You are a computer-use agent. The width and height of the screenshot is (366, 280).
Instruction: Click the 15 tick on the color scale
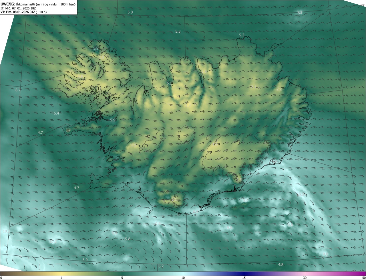244,278
